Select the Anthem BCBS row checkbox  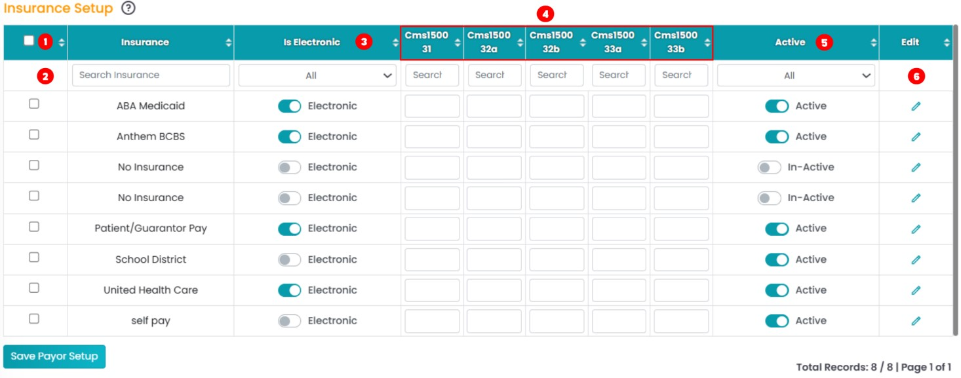coord(34,134)
